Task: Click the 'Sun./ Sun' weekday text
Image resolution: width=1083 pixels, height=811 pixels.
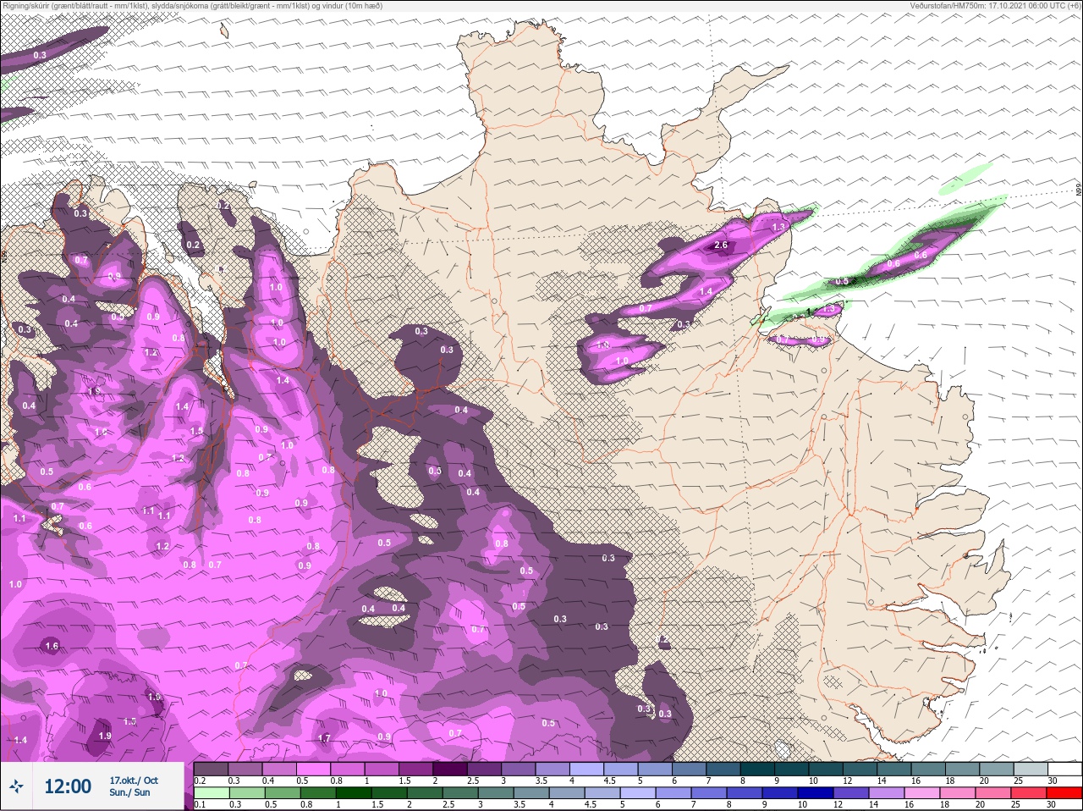Action: click(x=129, y=792)
